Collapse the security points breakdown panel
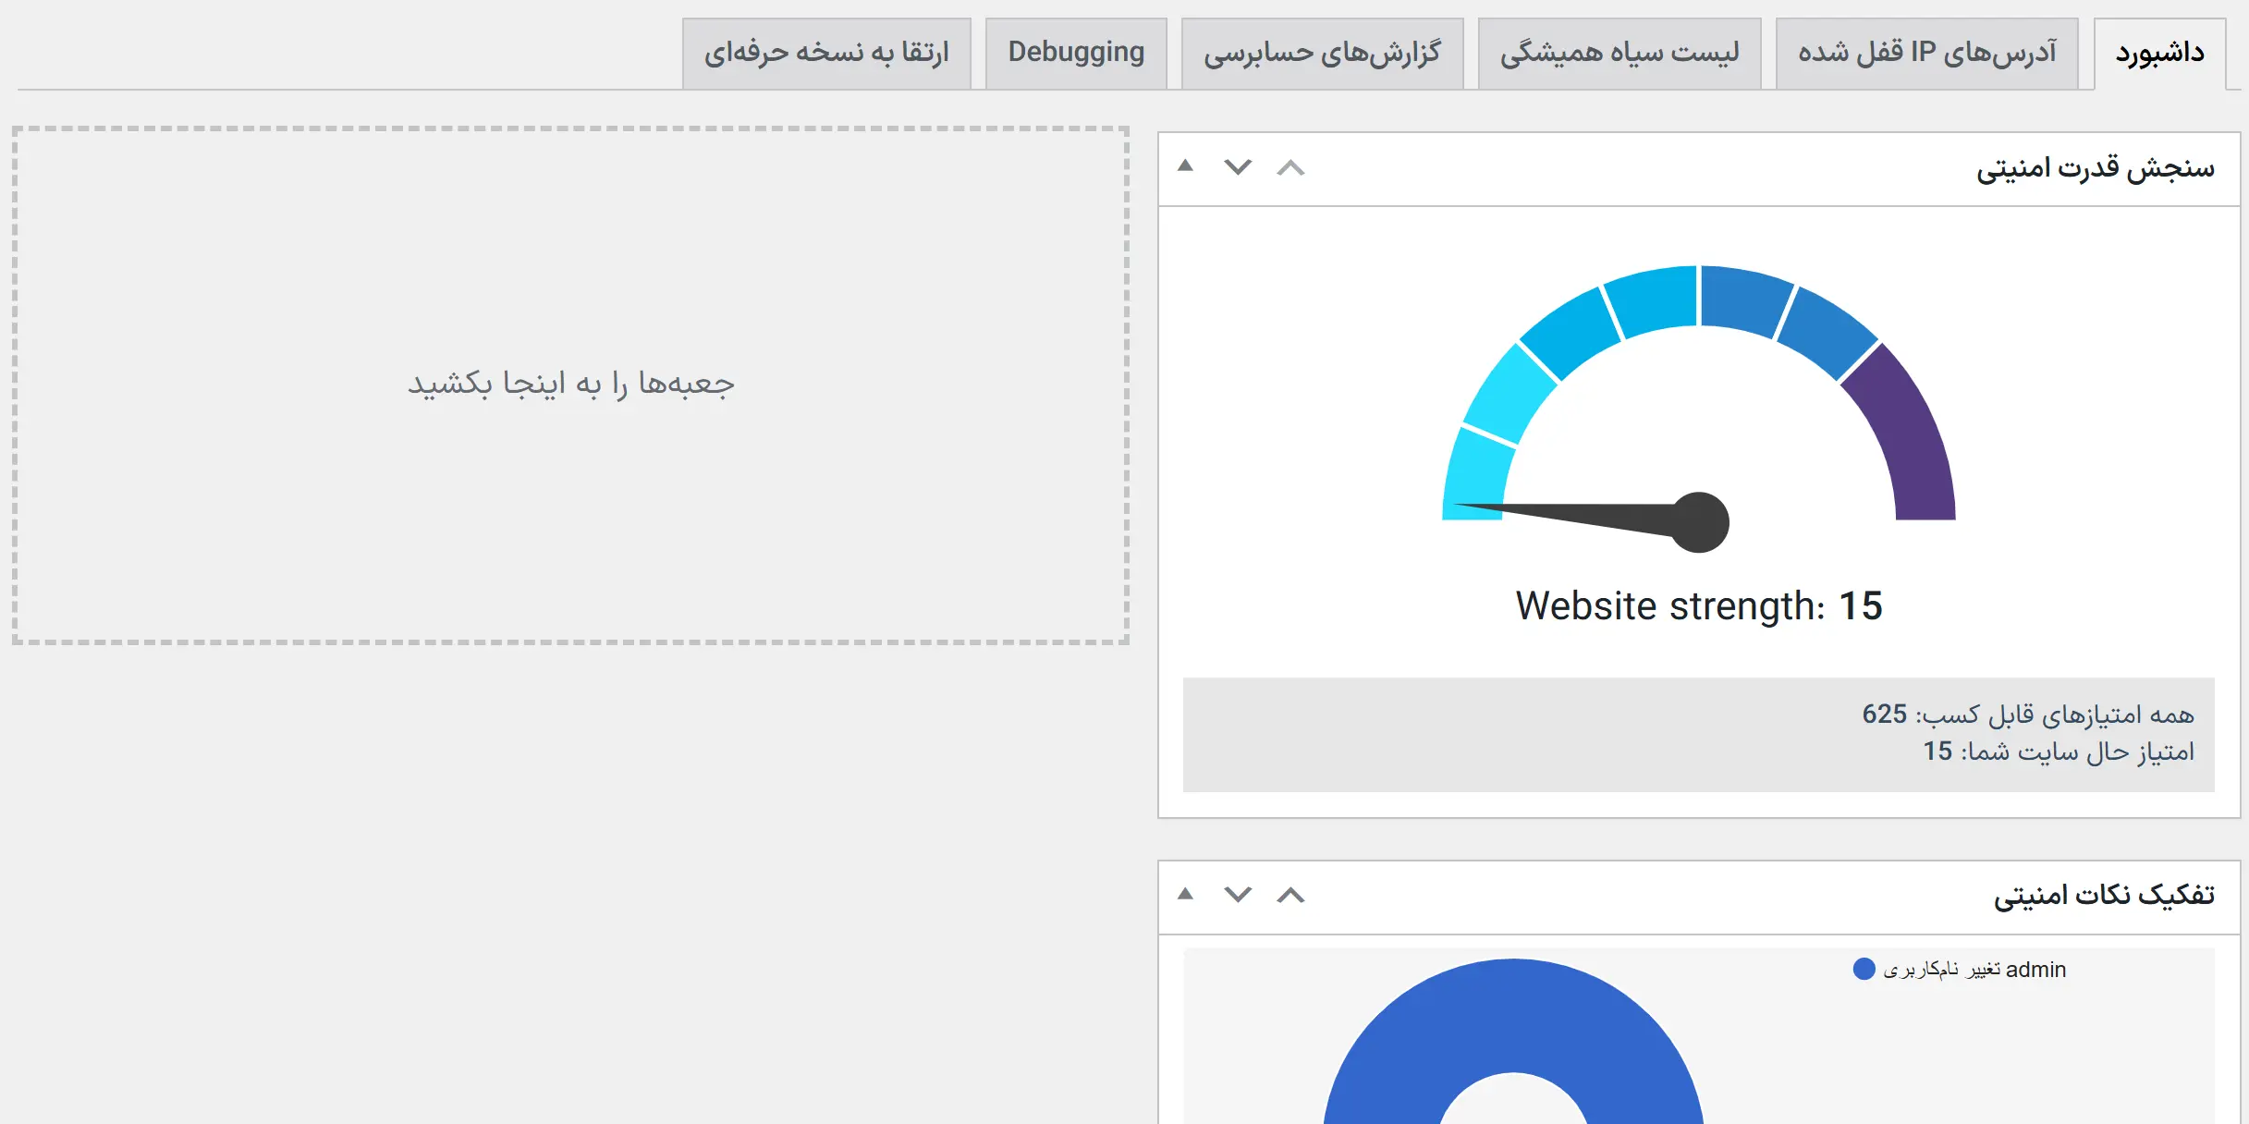2249x1124 pixels. pos(1185,894)
